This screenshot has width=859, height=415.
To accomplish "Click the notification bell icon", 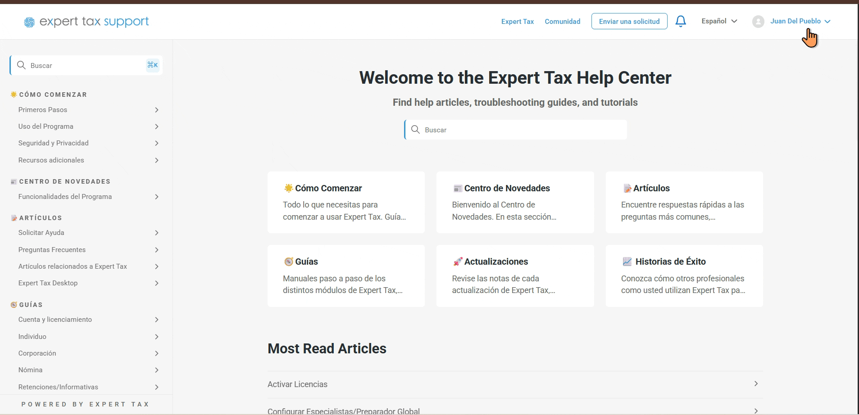I will 681,21.
